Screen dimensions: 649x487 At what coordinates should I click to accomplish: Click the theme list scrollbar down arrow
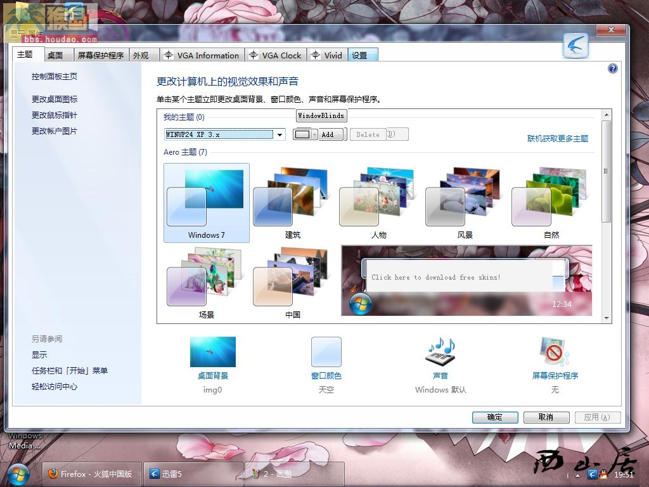point(607,318)
